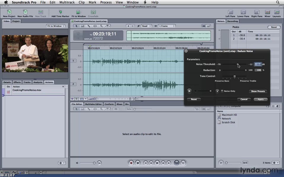Click Macintosh HD drive icon in browser
Screen dimensions: 284x177
pyautogui.click(x=219, y=115)
